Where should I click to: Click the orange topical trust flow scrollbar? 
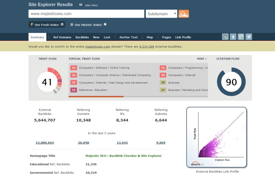point(96,96)
